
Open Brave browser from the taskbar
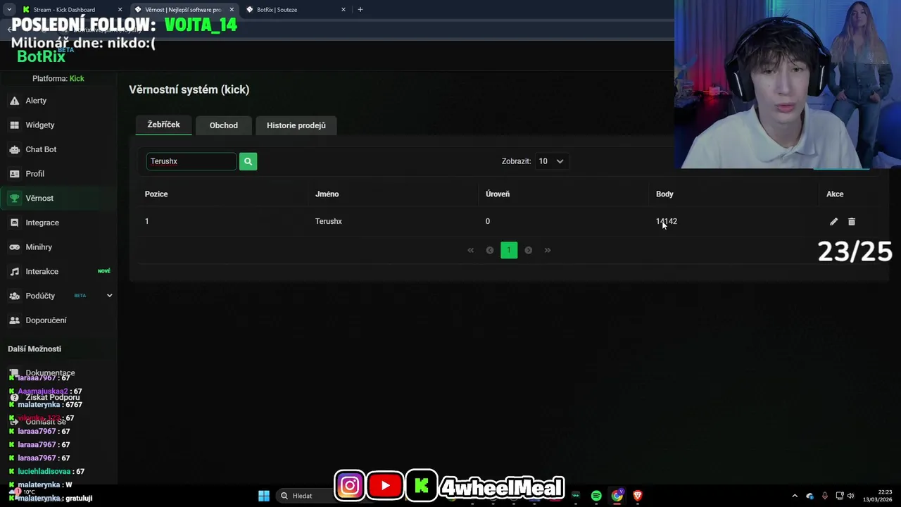(x=638, y=496)
